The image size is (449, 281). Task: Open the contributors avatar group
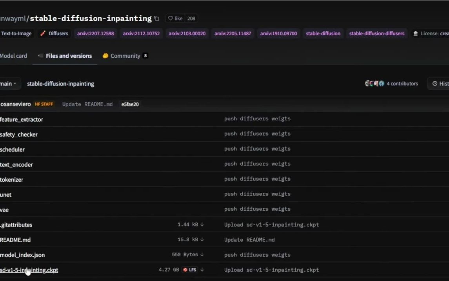374,84
